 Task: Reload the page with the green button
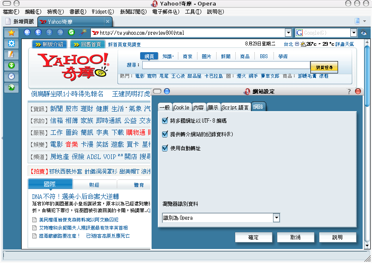click(x=71, y=33)
